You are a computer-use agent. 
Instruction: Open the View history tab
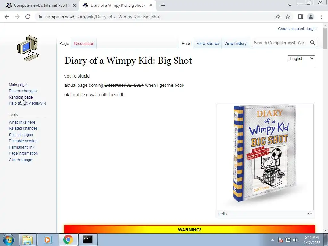[235, 43]
